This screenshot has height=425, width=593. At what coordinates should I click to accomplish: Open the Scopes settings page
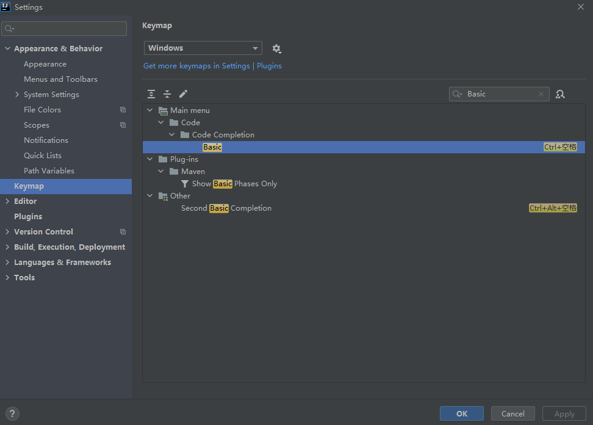pos(37,125)
